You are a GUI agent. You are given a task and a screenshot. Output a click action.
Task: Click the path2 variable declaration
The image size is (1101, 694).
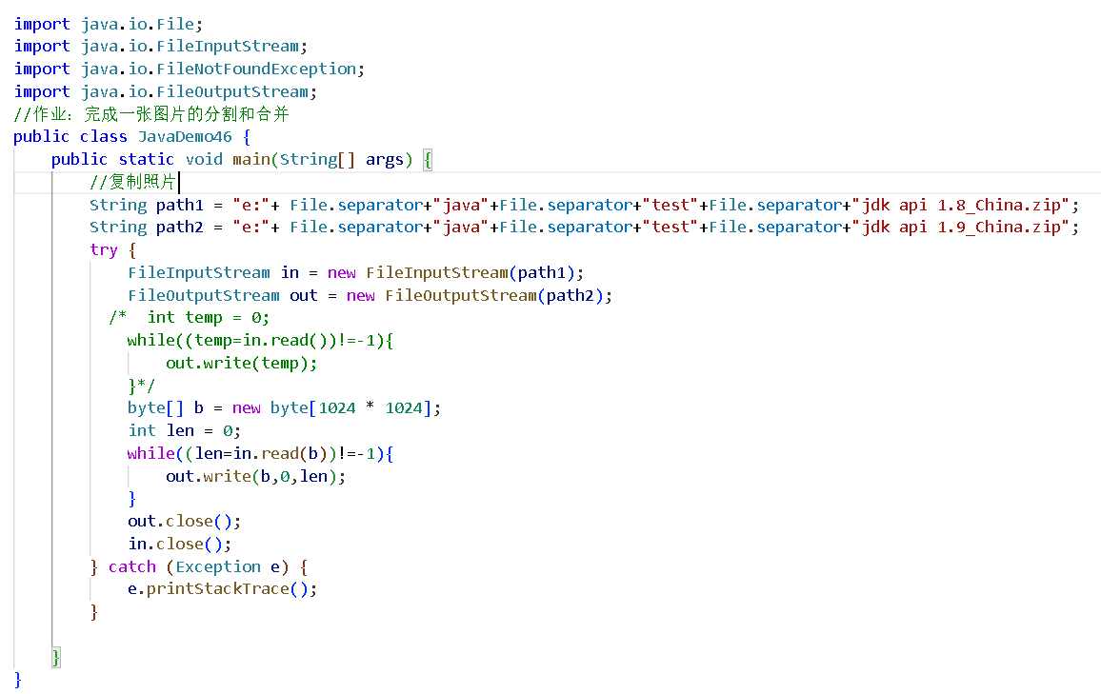coord(584,228)
